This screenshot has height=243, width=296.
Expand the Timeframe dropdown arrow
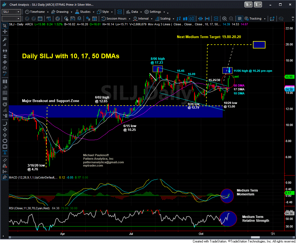48,12
